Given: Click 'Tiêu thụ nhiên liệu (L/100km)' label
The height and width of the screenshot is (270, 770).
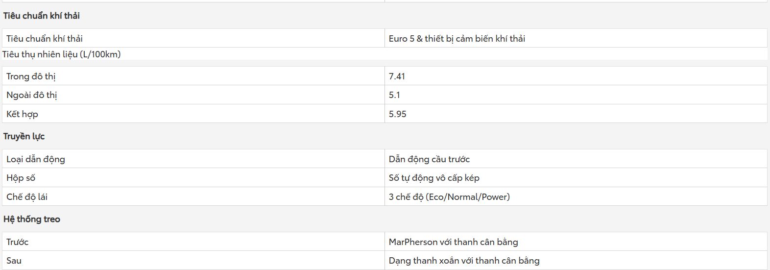Looking at the screenshot, I should [62, 54].
